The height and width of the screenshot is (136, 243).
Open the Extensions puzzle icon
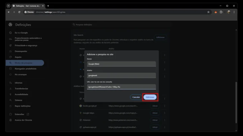tap(221, 12)
